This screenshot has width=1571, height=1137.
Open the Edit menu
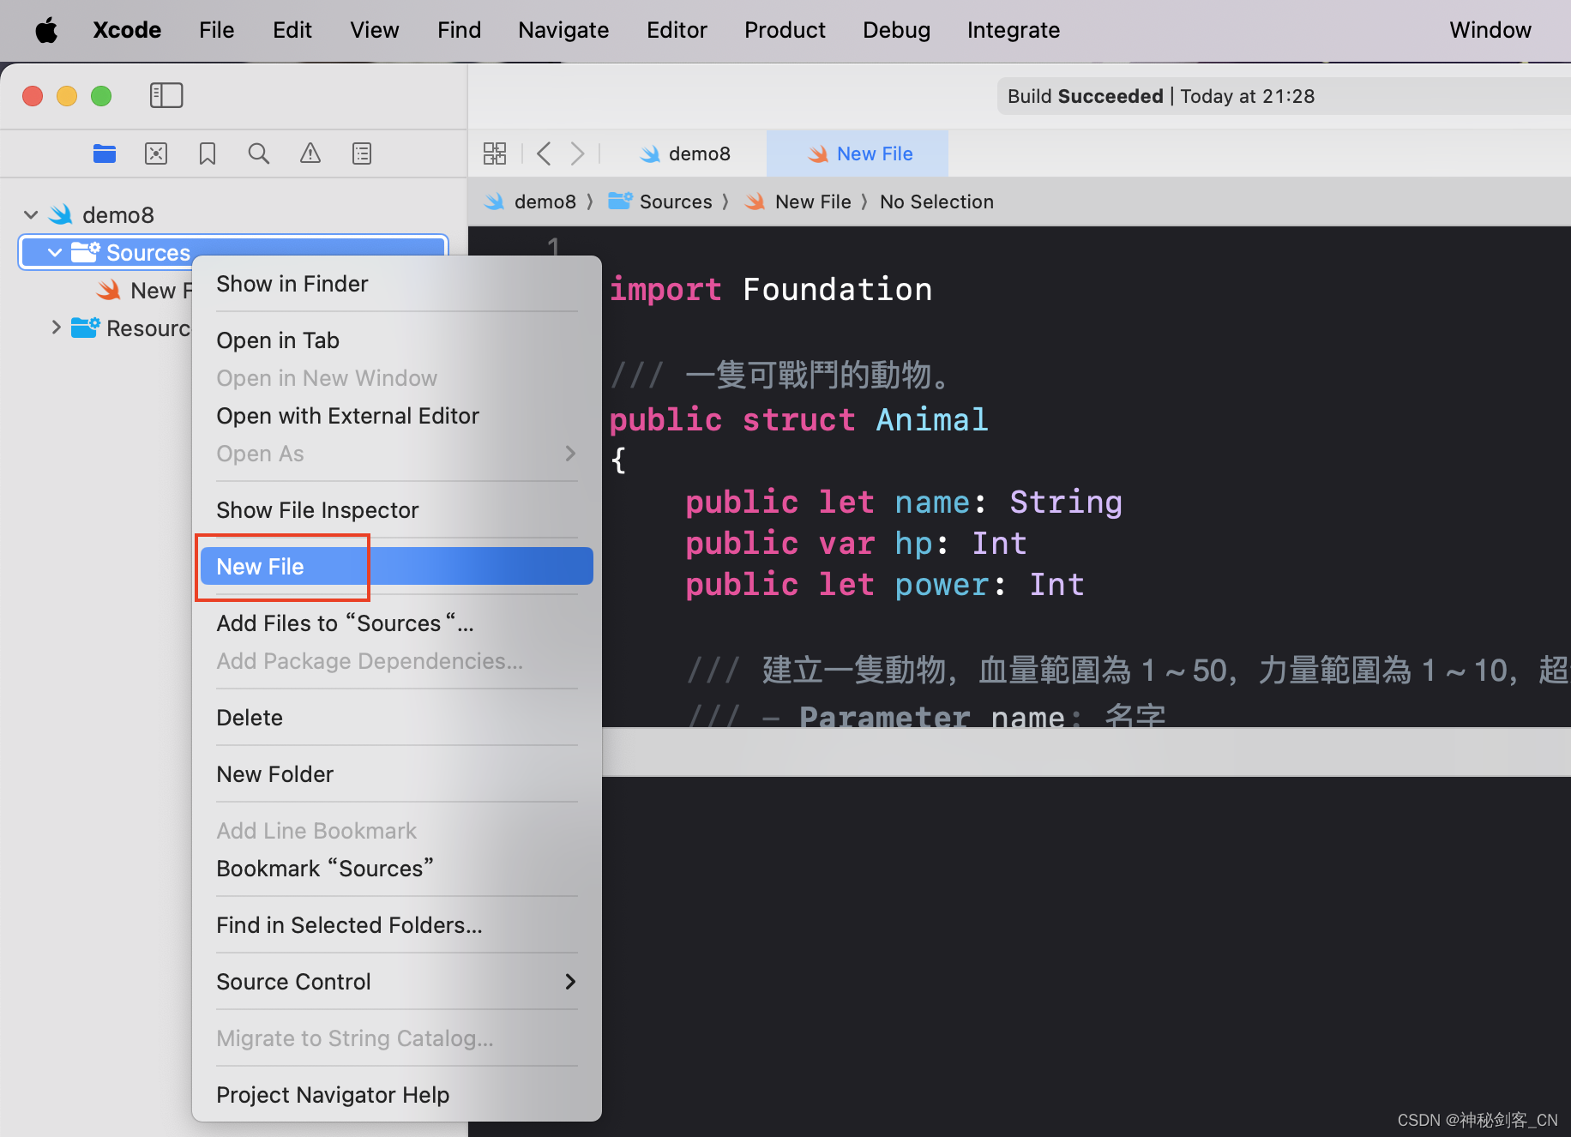click(292, 30)
